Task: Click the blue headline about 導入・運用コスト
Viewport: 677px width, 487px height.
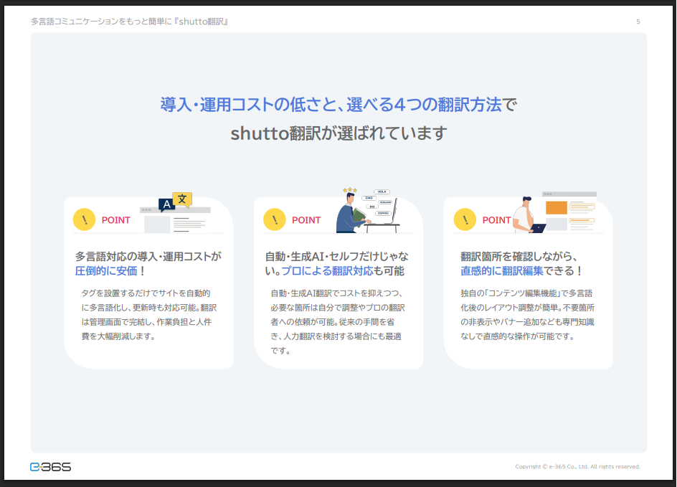Action: click(x=338, y=105)
